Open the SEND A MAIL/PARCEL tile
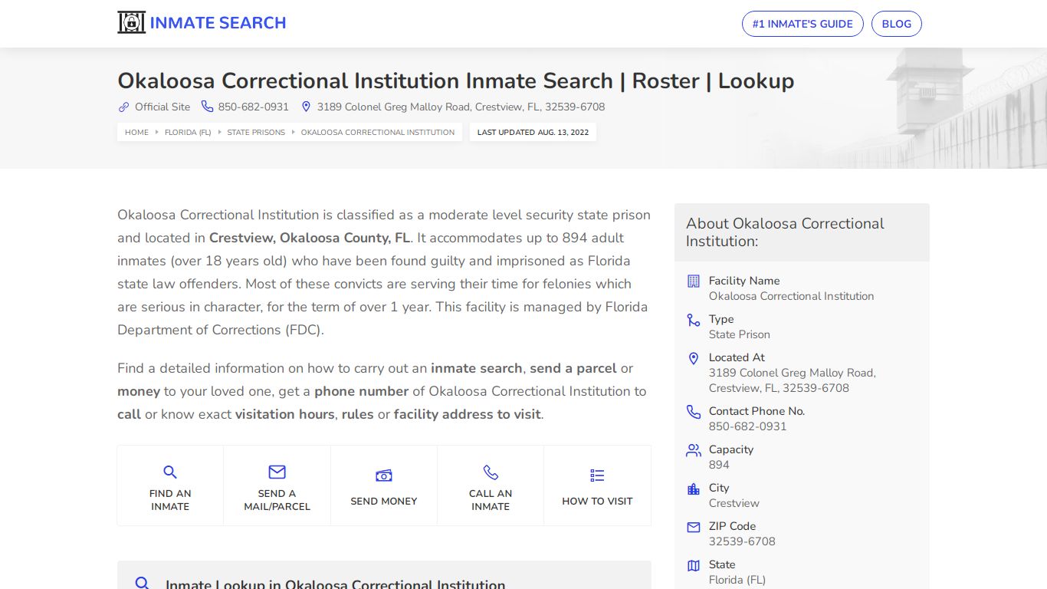Screen dimensions: 1047x589 [x=277, y=485]
